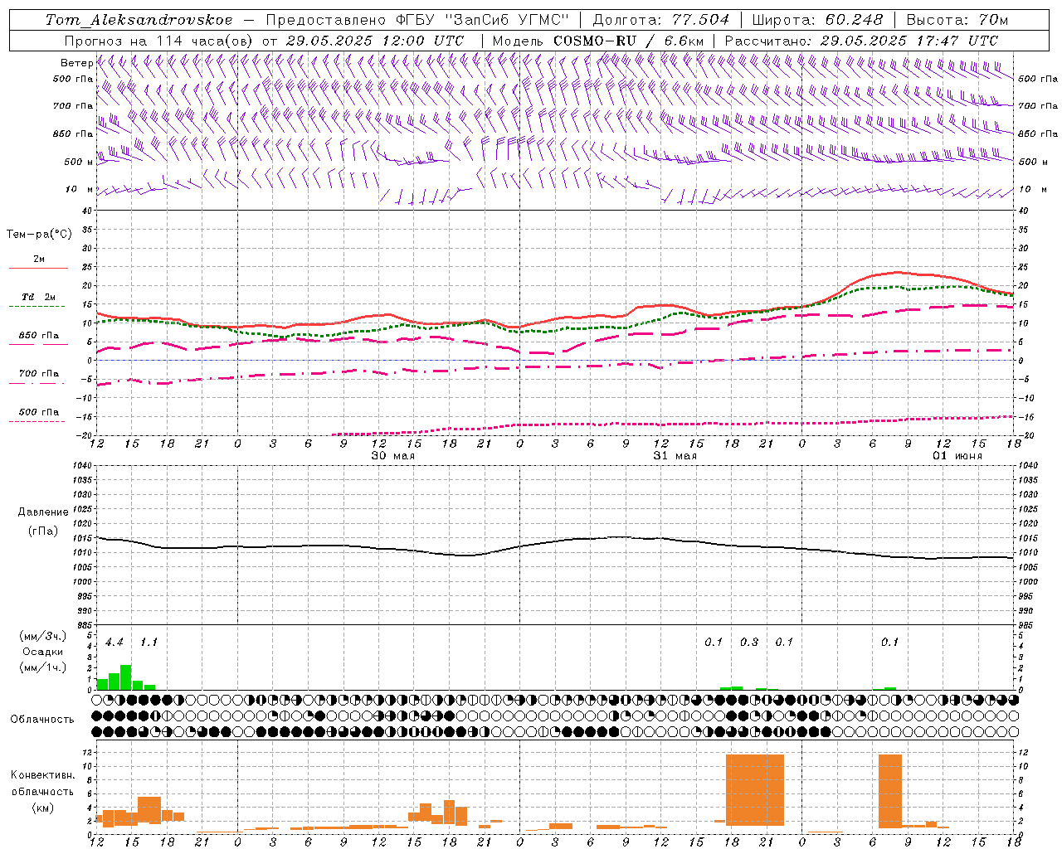Click the (мм/3ч.) unit label

pos(42,636)
